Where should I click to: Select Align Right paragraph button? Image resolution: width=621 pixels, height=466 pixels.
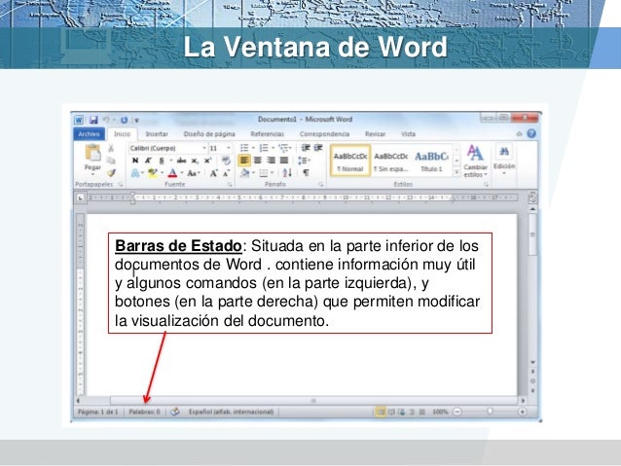(x=271, y=161)
